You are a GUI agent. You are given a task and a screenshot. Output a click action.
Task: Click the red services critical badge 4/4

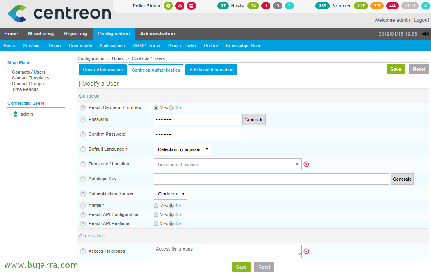click(x=392, y=6)
